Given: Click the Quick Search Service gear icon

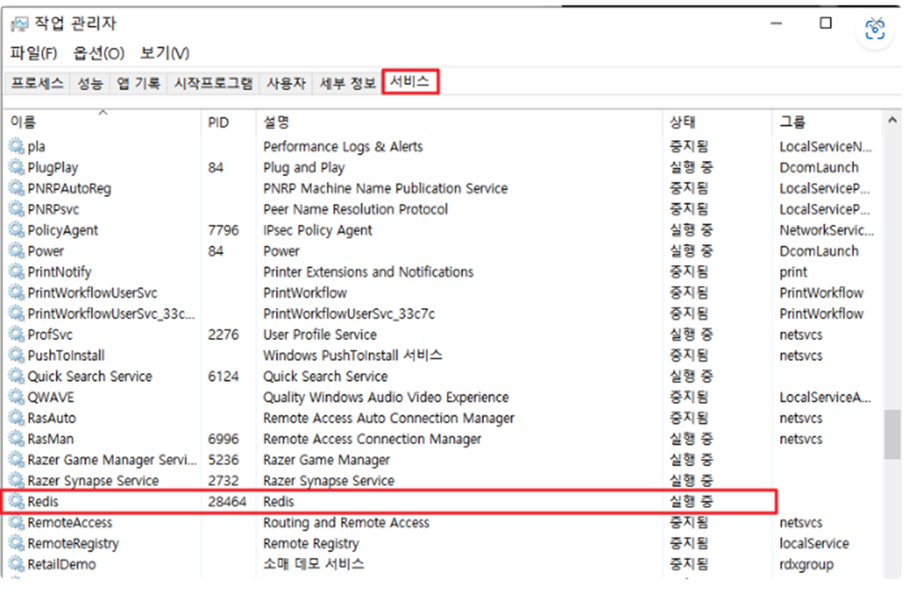Looking at the screenshot, I should pos(17,376).
